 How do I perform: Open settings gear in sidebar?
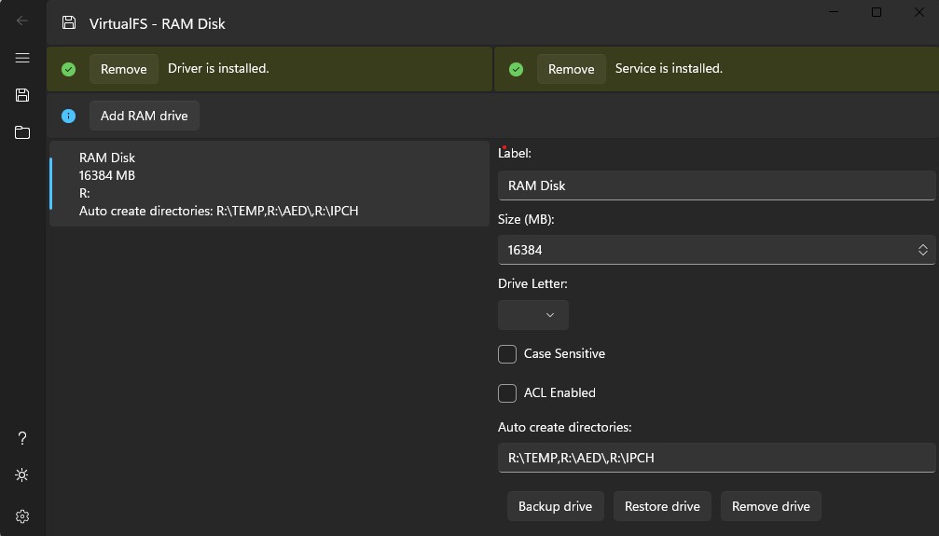(22, 516)
